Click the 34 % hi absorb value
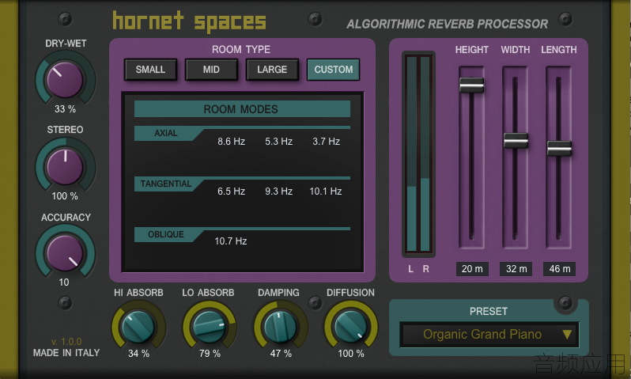The width and height of the screenshot is (631, 379). pyautogui.click(x=139, y=354)
